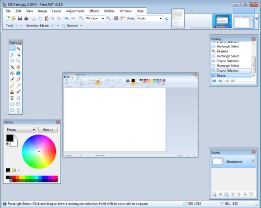The image size is (261, 208).
Task: Click the Print toolbar icon
Action: 26,18
